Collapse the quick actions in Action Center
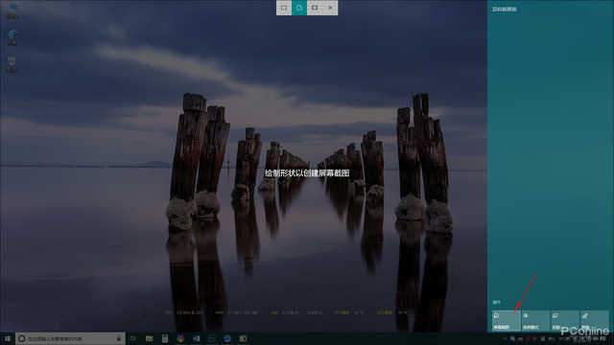Viewport: 614px width, 345px height. click(496, 303)
